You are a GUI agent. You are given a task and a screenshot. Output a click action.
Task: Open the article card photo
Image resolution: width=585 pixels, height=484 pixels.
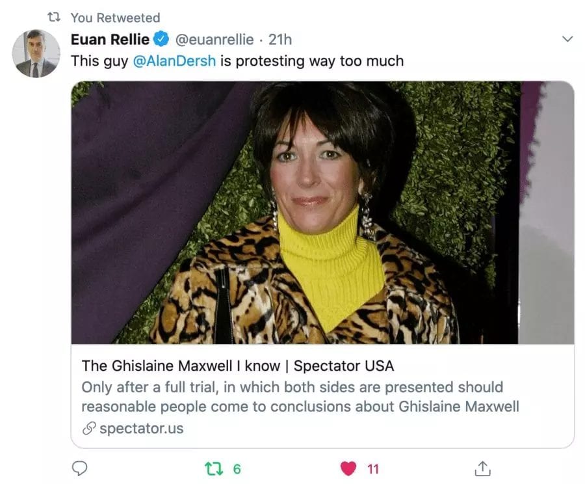(322, 213)
